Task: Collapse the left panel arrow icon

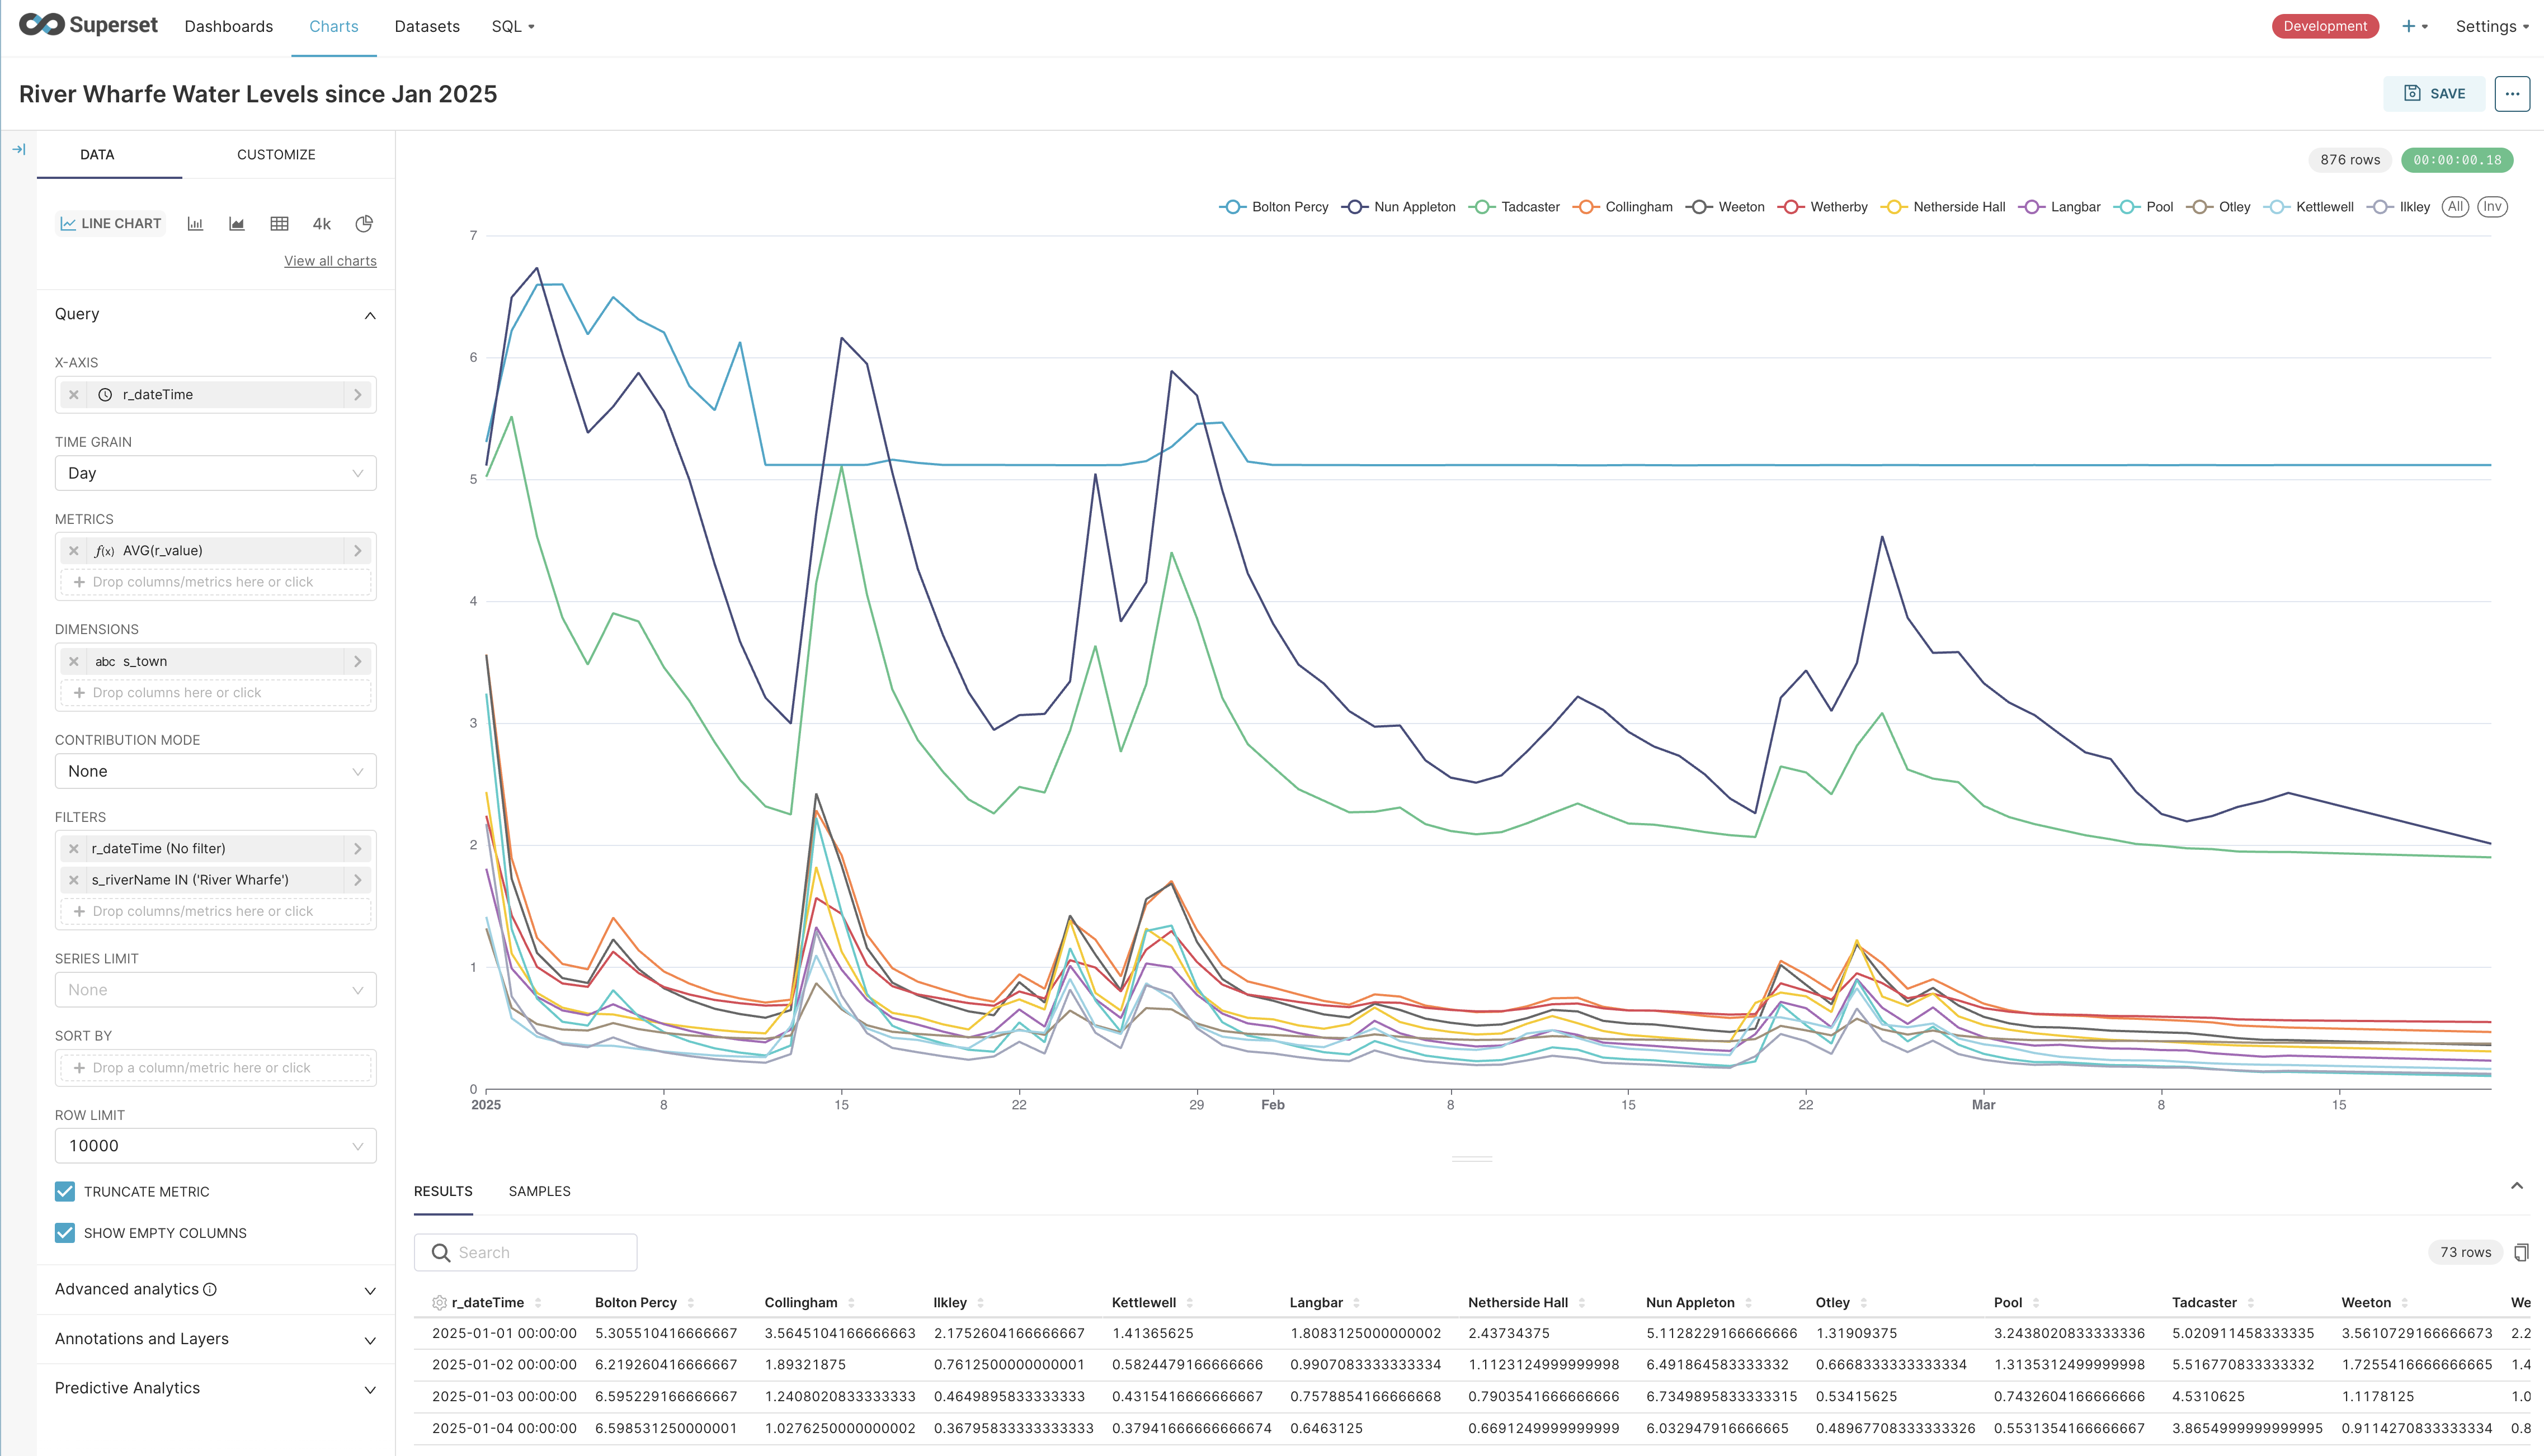Action: [19, 150]
